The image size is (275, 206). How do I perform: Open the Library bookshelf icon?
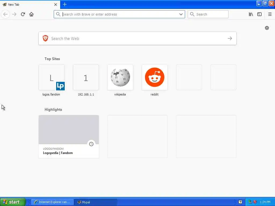[251, 14]
